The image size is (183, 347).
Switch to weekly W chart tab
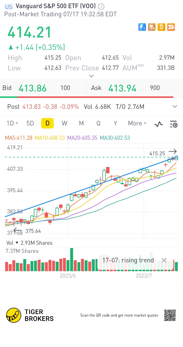(x=64, y=123)
